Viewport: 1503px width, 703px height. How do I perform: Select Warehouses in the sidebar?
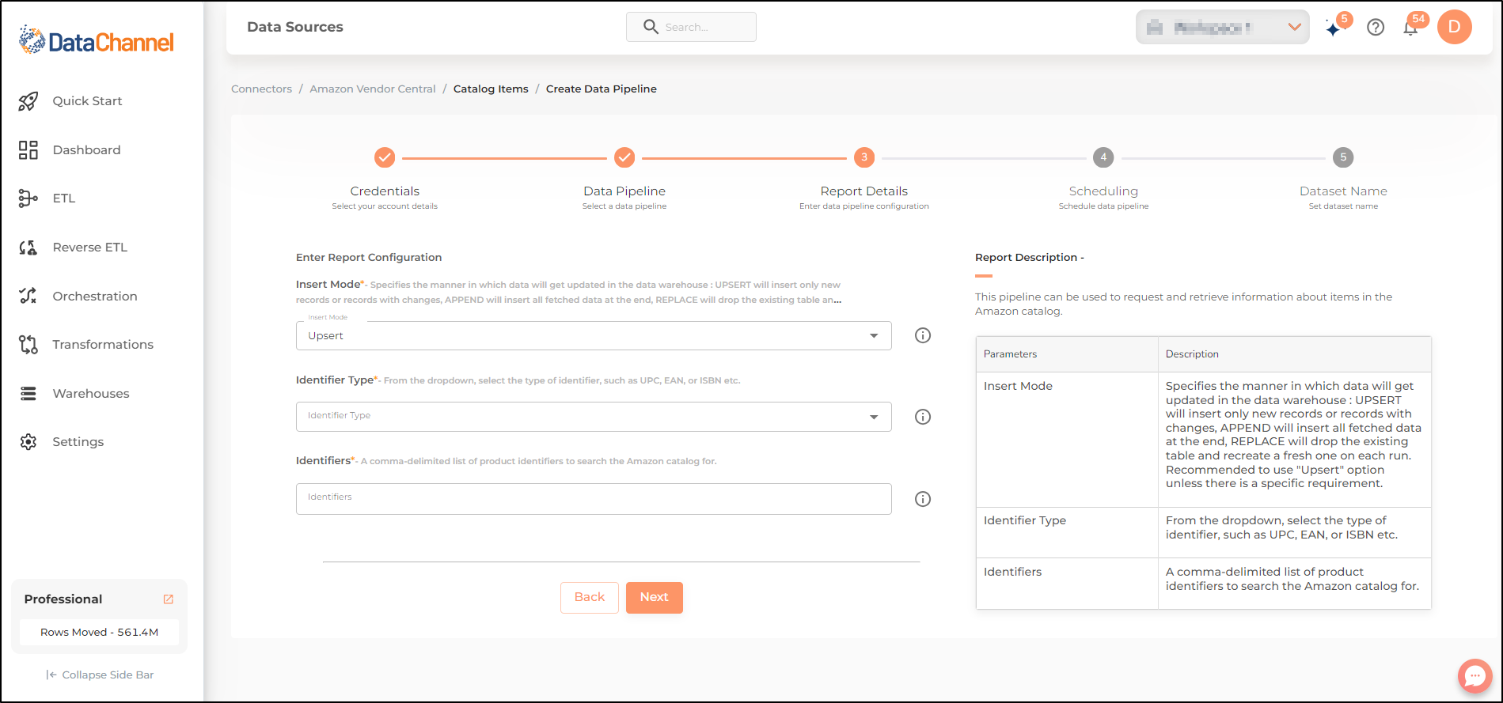pos(91,394)
